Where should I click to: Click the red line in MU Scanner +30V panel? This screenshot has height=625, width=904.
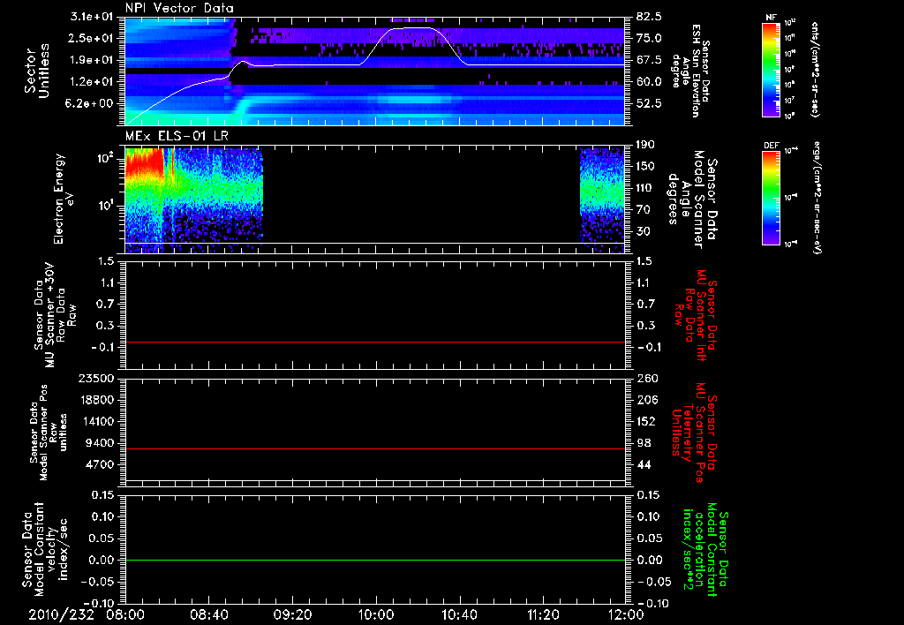(375, 342)
